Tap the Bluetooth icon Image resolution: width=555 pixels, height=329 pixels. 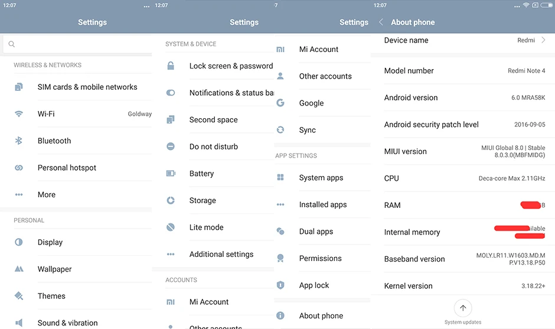tap(19, 141)
